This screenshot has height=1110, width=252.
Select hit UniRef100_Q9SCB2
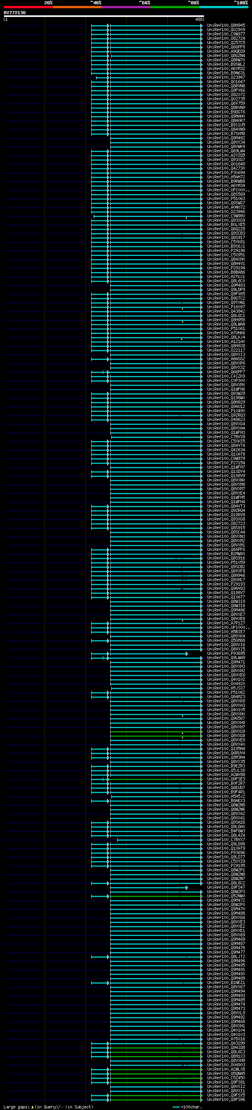[226, 567]
